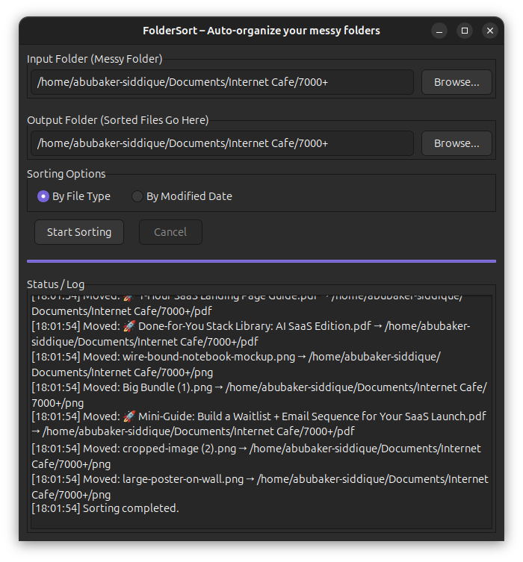The height and width of the screenshot is (562, 523).
Task: Select the By Modified Date radio option
Action: click(x=137, y=196)
